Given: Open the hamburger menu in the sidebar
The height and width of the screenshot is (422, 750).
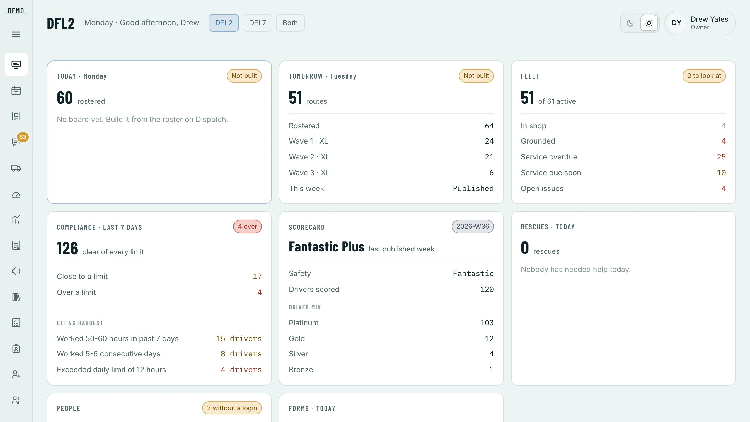Looking at the screenshot, I should coord(16,34).
